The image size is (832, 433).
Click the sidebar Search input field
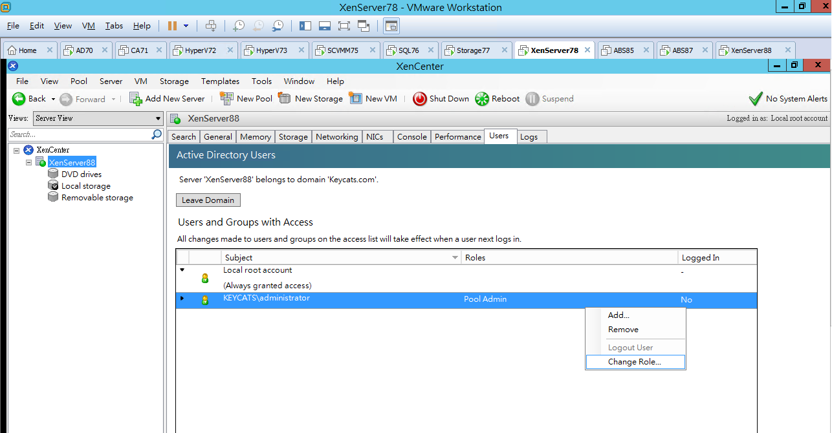tap(80, 134)
